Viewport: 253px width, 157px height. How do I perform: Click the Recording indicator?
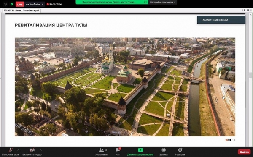[x=54, y=4]
